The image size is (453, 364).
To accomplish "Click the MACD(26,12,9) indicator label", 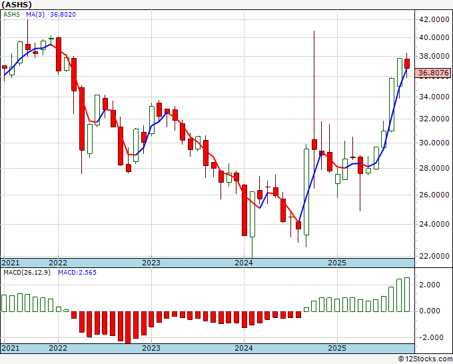I will (27, 273).
